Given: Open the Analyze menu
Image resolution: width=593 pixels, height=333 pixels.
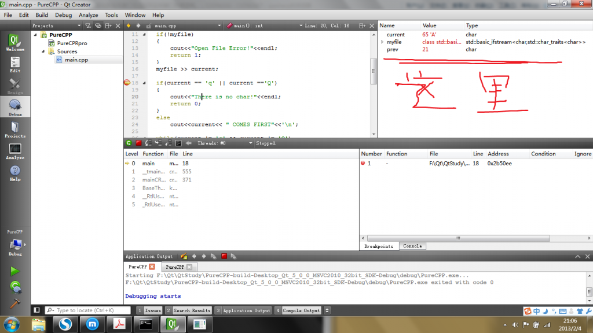Looking at the screenshot, I should tap(88, 15).
